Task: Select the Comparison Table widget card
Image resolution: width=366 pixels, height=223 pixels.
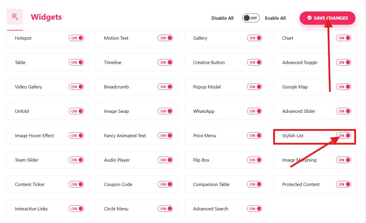Action: point(211,184)
